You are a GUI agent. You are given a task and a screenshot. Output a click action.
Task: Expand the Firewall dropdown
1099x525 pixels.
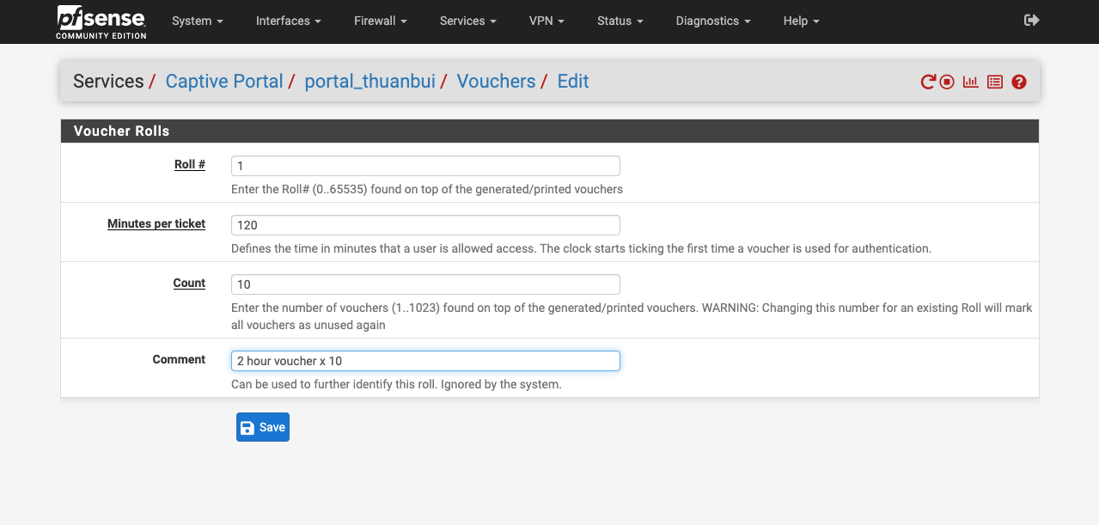379,21
